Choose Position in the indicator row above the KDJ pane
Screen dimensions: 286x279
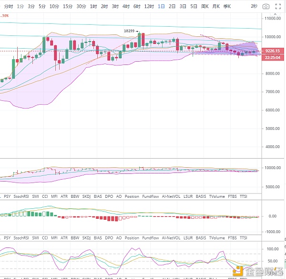click(x=132, y=238)
